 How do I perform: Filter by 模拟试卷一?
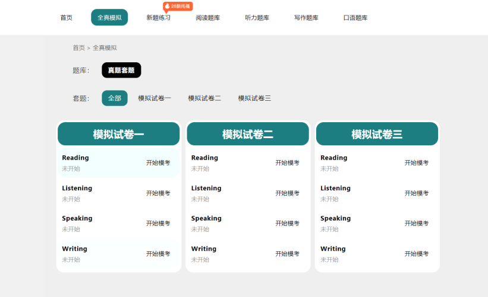155,98
